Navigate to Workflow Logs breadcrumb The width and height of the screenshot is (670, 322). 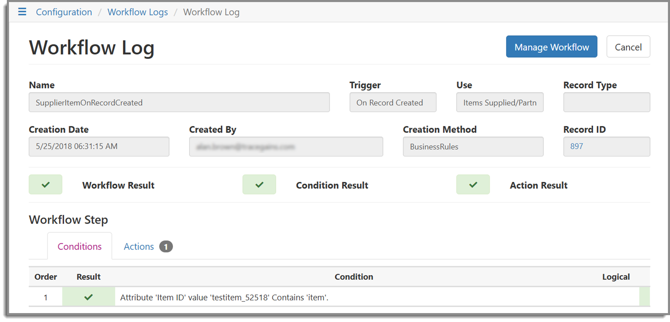tap(138, 12)
